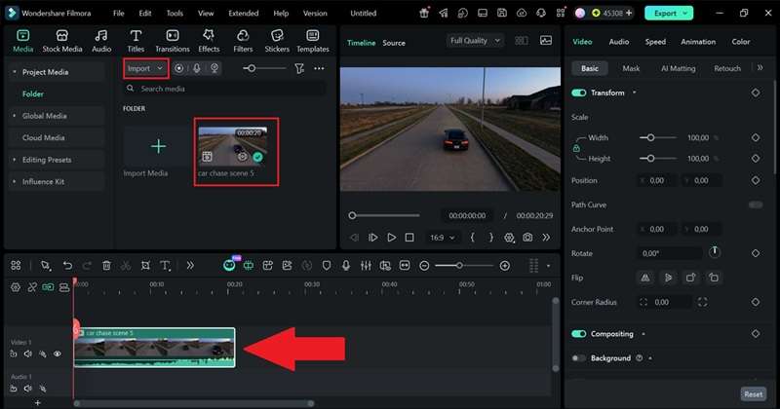The height and width of the screenshot is (409, 780).
Task: Mute the Audio 1 track
Action: [x=28, y=389]
